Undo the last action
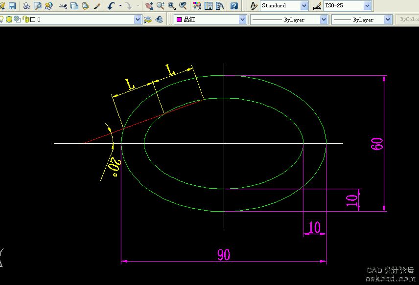 click(x=111, y=5)
